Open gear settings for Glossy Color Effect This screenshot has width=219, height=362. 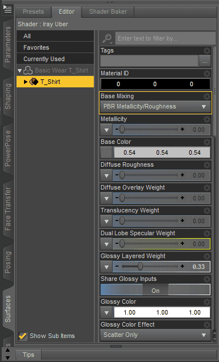click(207, 325)
